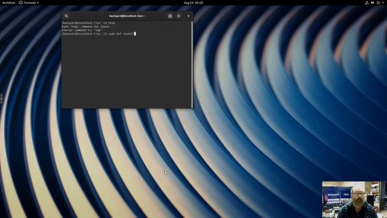The height and width of the screenshot is (218, 387).
Task: Click the power icon in top bar
Action: (378, 2)
